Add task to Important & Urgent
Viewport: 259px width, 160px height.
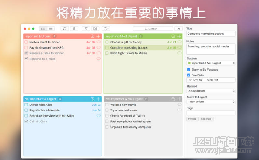click(x=98, y=36)
